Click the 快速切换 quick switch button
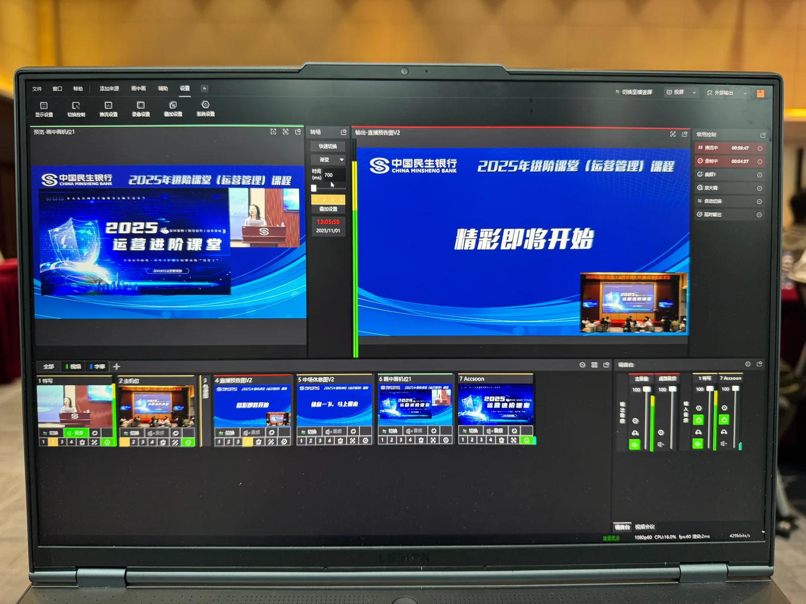The width and height of the screenshot is (806, 604). point(328,146)
